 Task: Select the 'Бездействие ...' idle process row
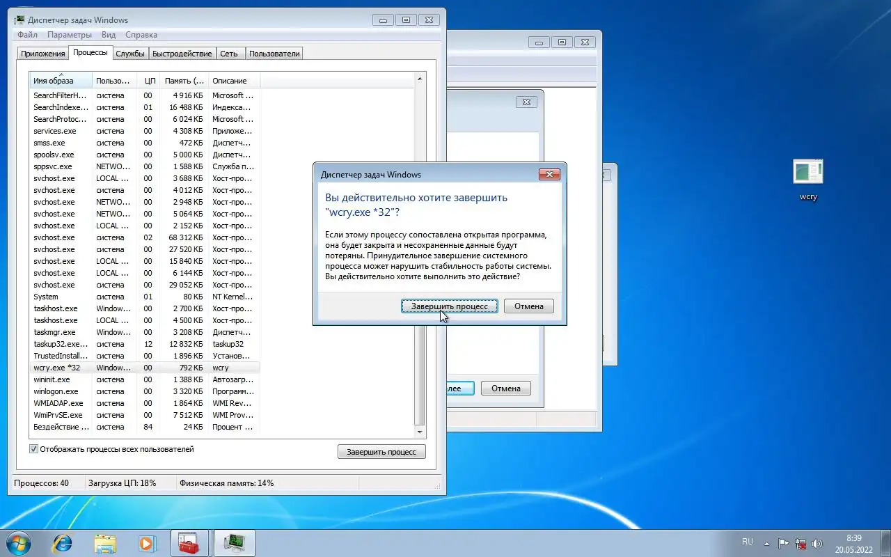[x=145, y=427]
